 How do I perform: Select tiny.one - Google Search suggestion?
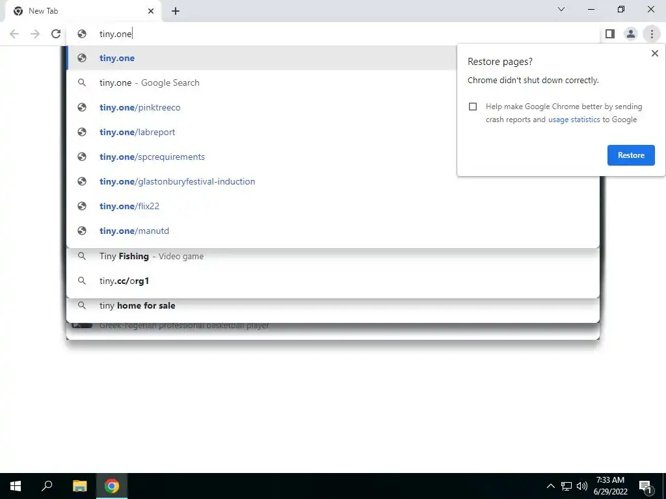click(x=261, y=83)
